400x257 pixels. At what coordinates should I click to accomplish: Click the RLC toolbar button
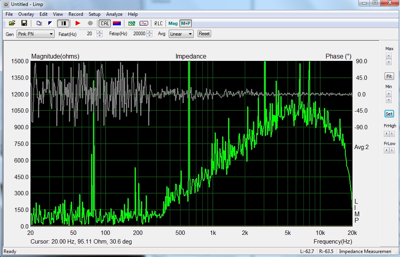(158, 23)
